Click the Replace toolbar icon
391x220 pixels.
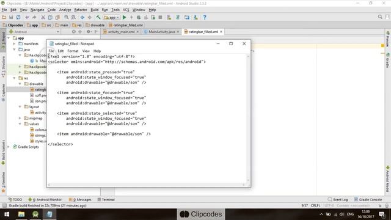(x=73, y=18)
